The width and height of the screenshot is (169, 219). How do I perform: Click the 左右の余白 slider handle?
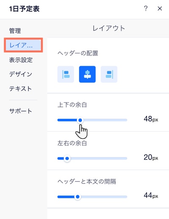(67, 158)
